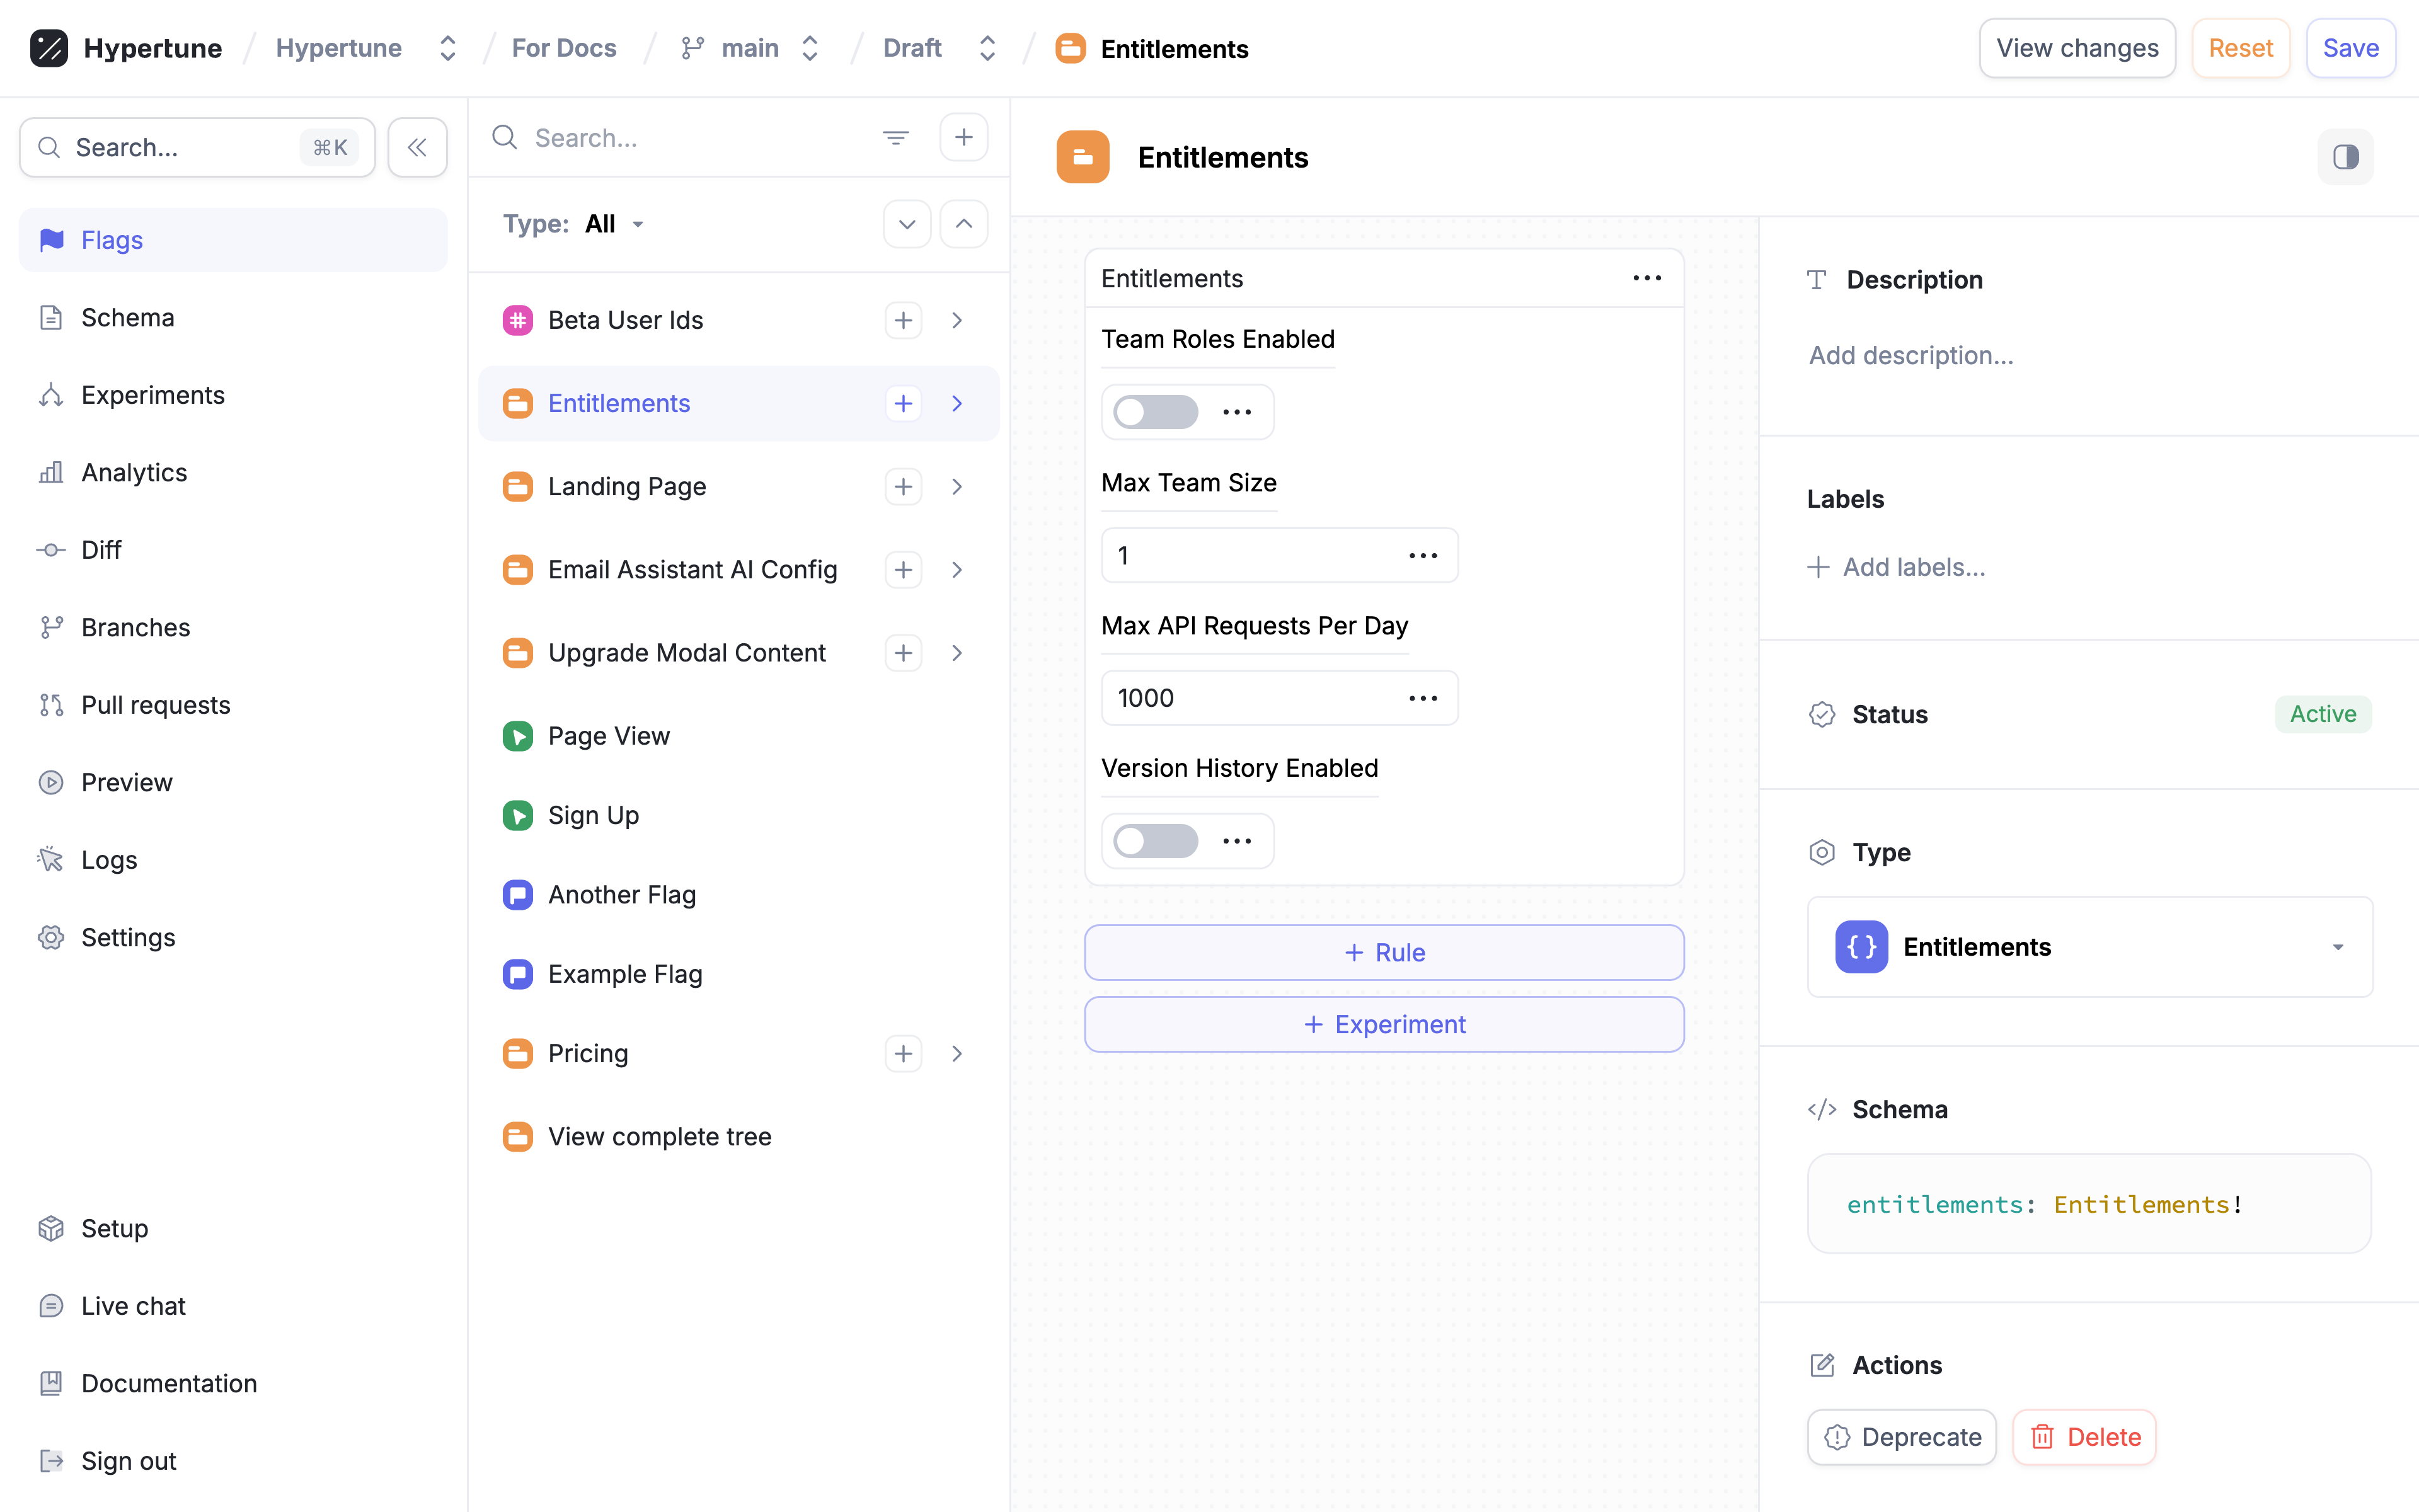The height and width of the screenshot is (1512, 2419).
Task: Open the Entitlements card three-dot menu
Action: pos(1646,278)
